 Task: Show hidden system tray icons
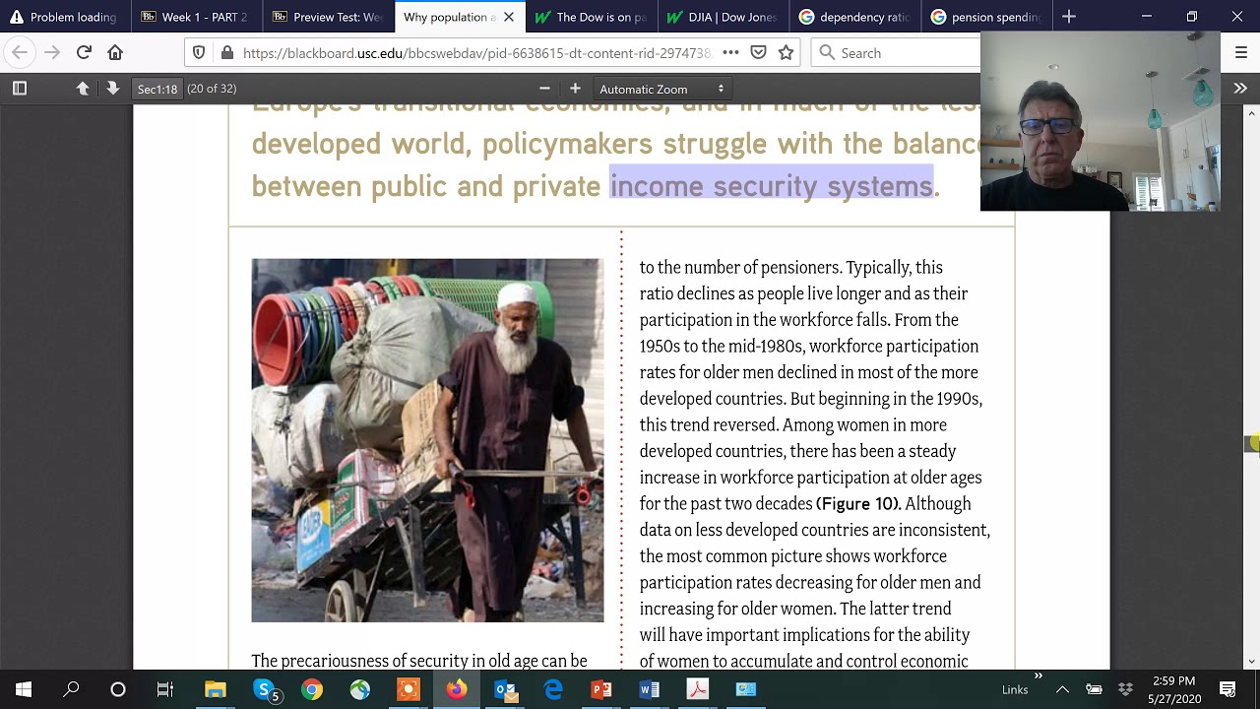pyautogui.click(x=1062, y=689)
